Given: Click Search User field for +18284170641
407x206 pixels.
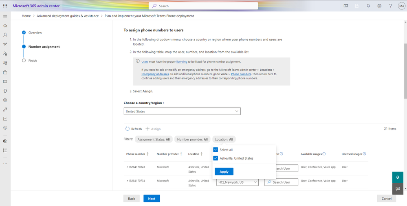Looking at the screenshot, I should point(281,169).
